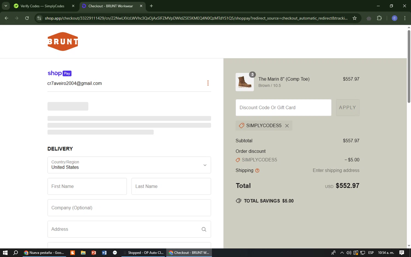This screenshot has height=257, width=411.
Task: Open the Chrome profile avatar
Action: click(x=395, y=18)
